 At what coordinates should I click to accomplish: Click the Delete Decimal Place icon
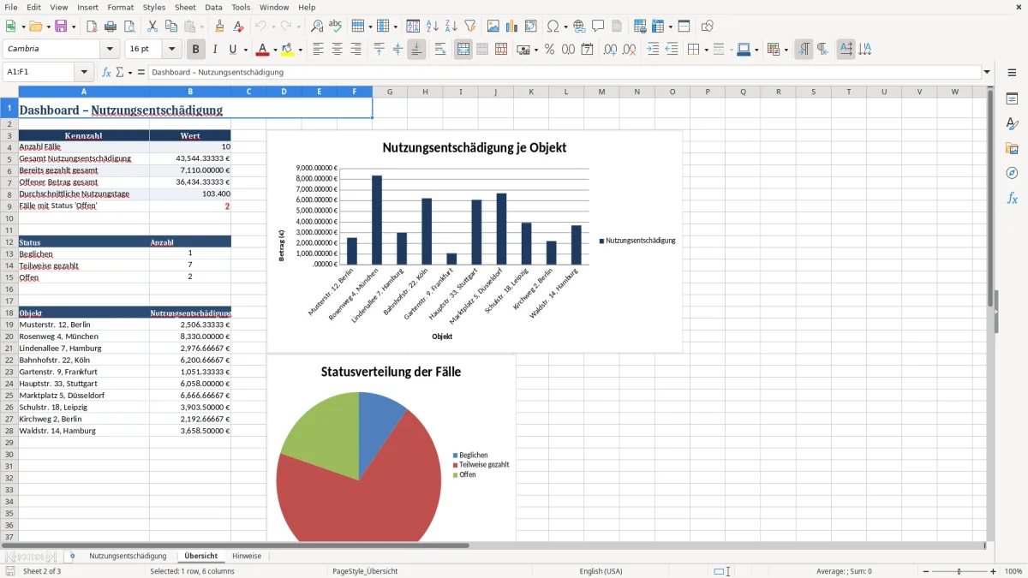[x=629, y=50]
